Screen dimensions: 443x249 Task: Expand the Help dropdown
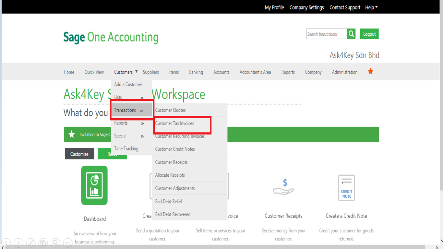tap(371, 7)
